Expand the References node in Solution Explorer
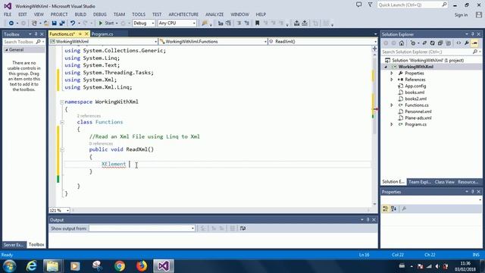The width and height of the screenshot is (485, 273). point(392,80)
